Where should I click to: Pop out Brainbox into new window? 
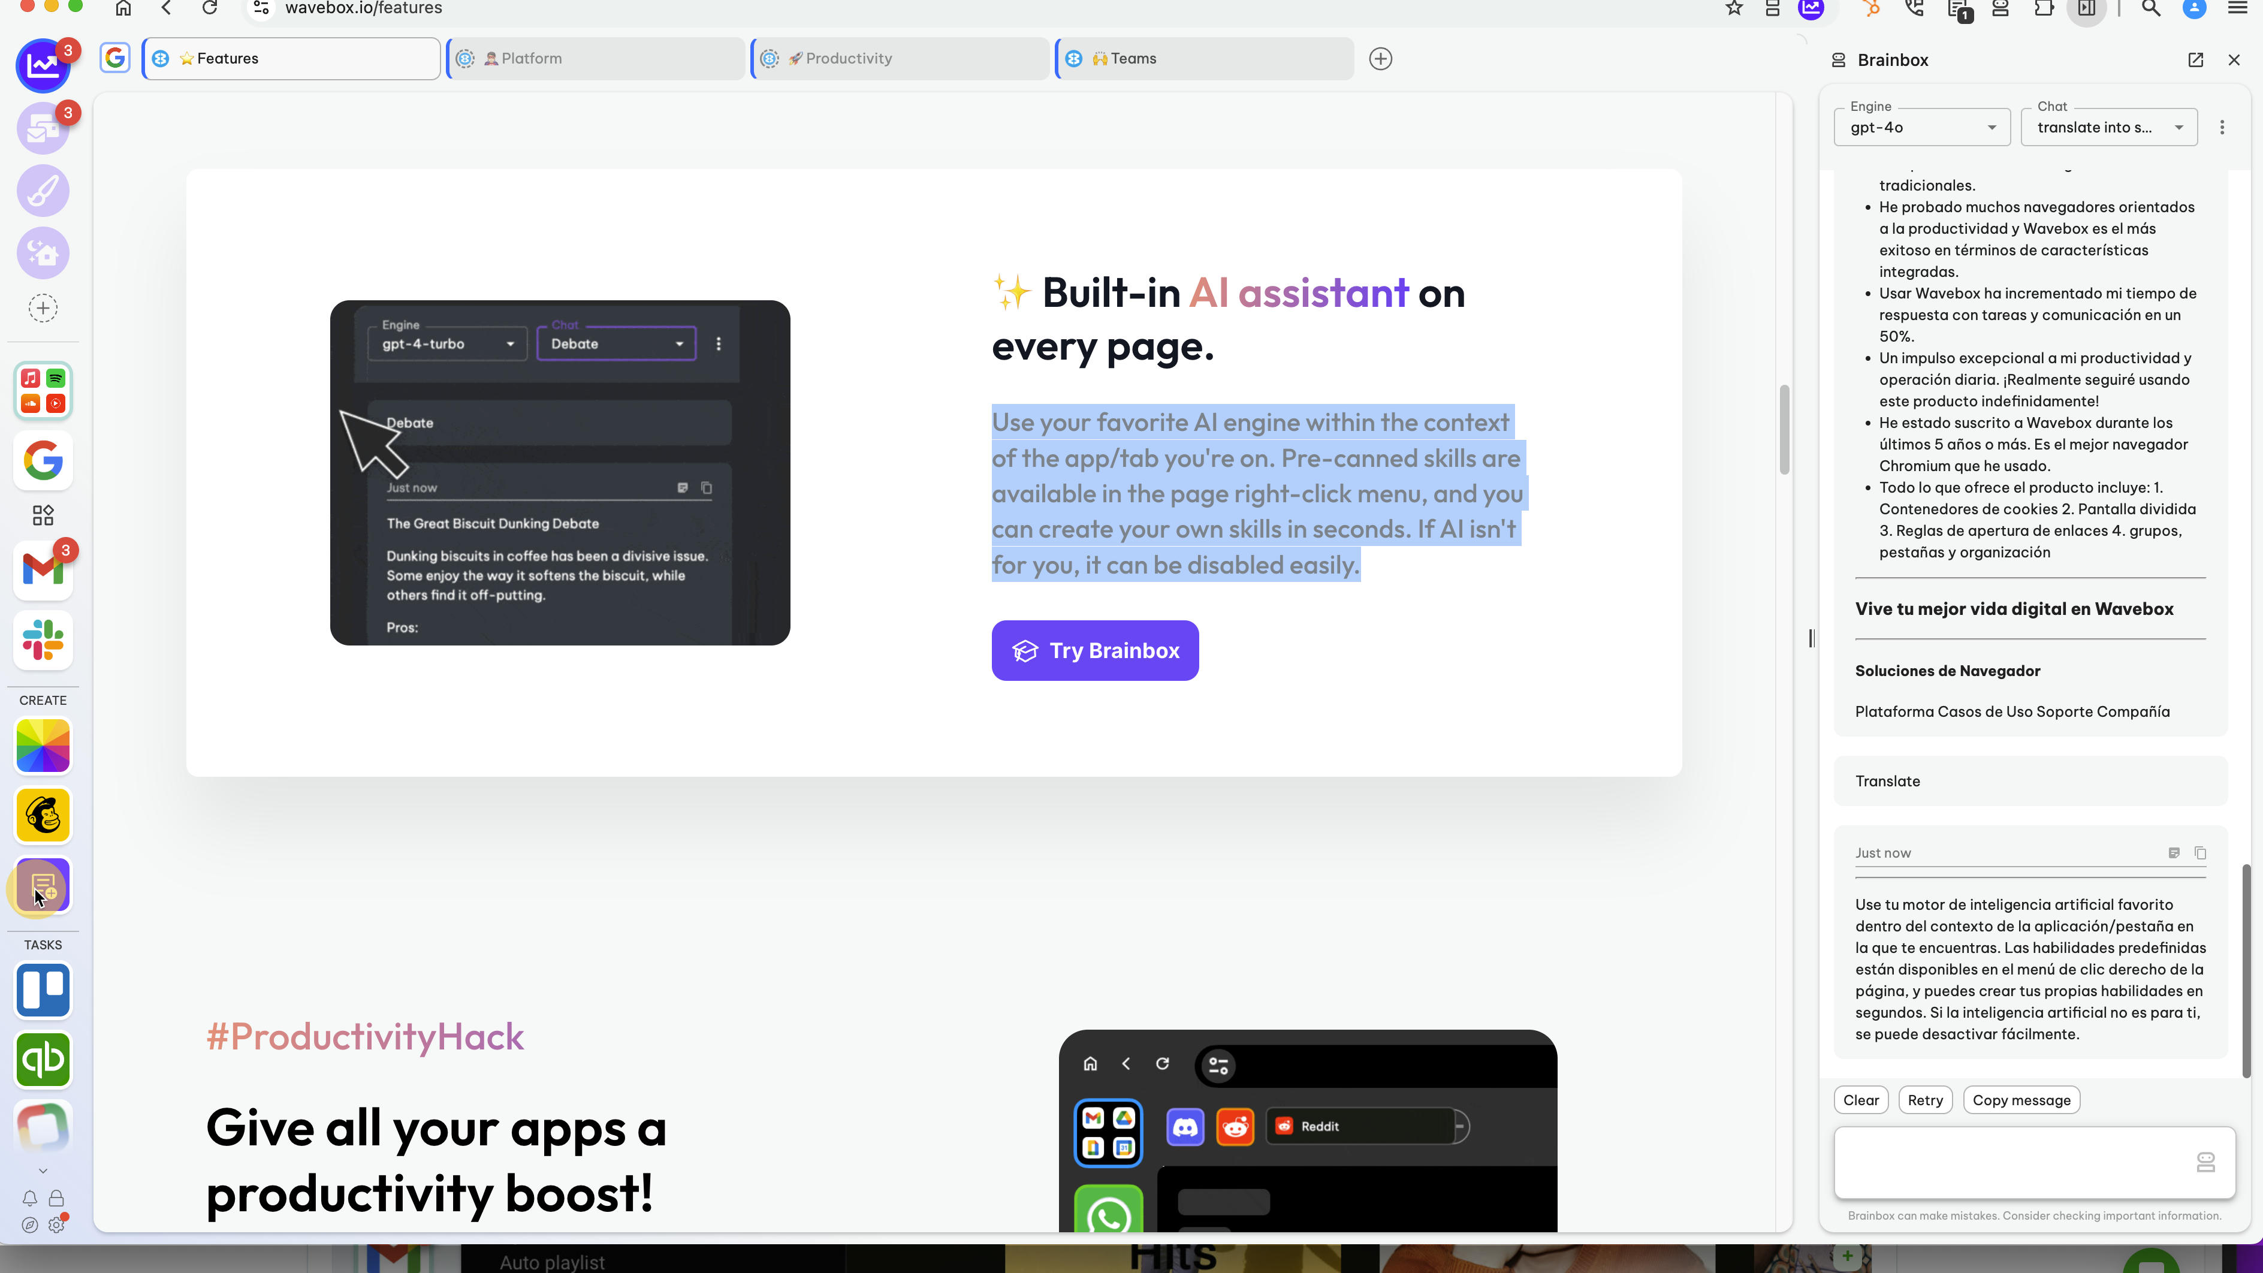[x=2195, y=60]
